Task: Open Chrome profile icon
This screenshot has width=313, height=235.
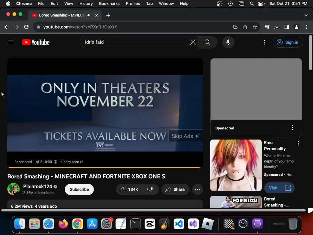Action: [x=296, y=27]
